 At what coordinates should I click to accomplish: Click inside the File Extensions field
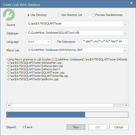105,41
